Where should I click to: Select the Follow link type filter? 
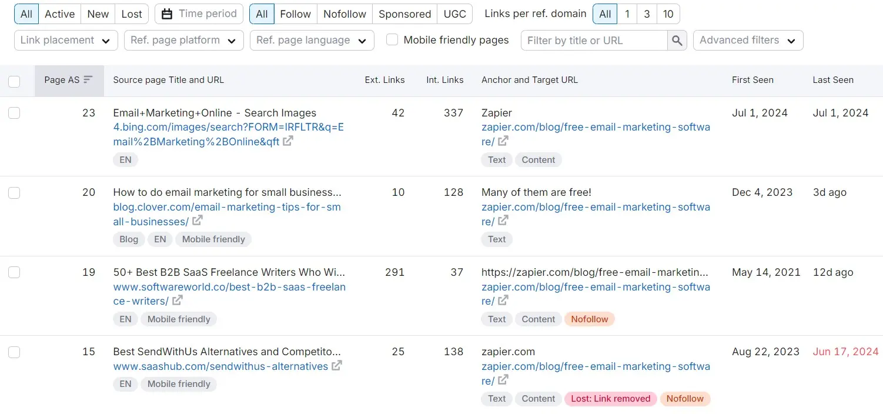tap(295, 14)
